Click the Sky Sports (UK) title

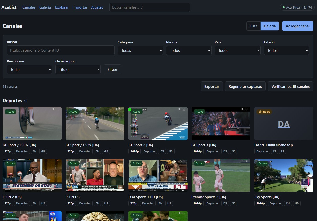[x=267, y=197]
